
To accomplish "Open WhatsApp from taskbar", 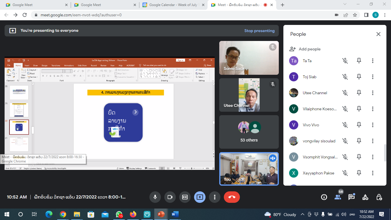I will (x=119, y=214).
